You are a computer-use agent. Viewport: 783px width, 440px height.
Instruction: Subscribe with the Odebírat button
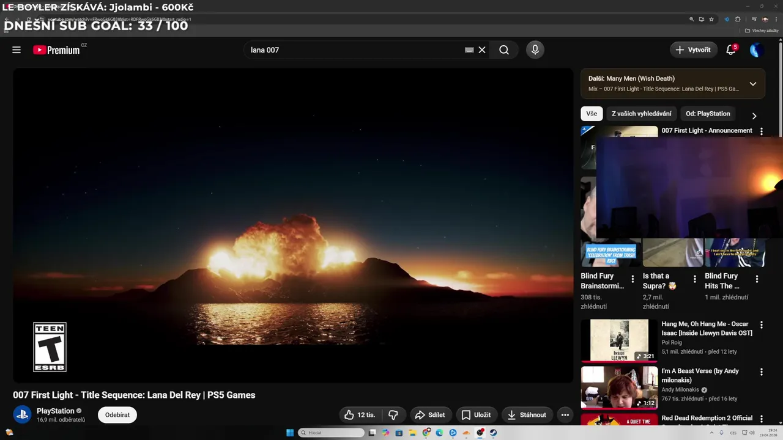[x=117, y=415]
